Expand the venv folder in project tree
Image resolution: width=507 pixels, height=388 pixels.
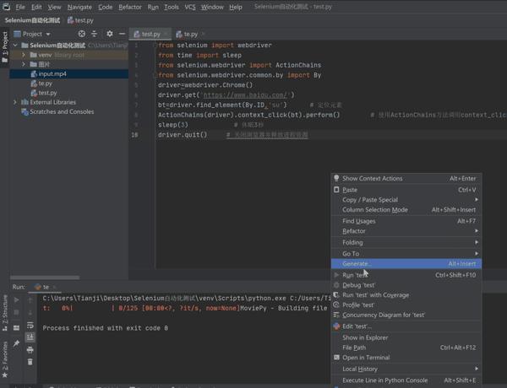pos(24,55)
